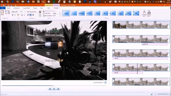This screenshot has height=96, width=171.
Task: Select the first video clip in storyboard
Action: (141, 25)
